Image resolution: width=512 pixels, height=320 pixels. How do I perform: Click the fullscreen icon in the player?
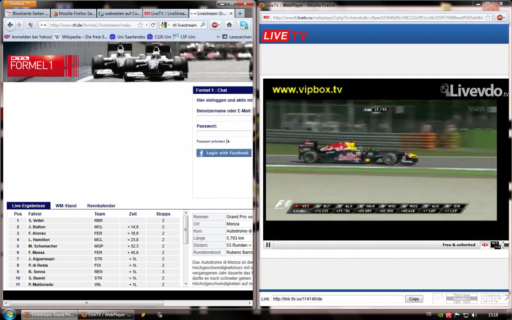coord(506,245)
